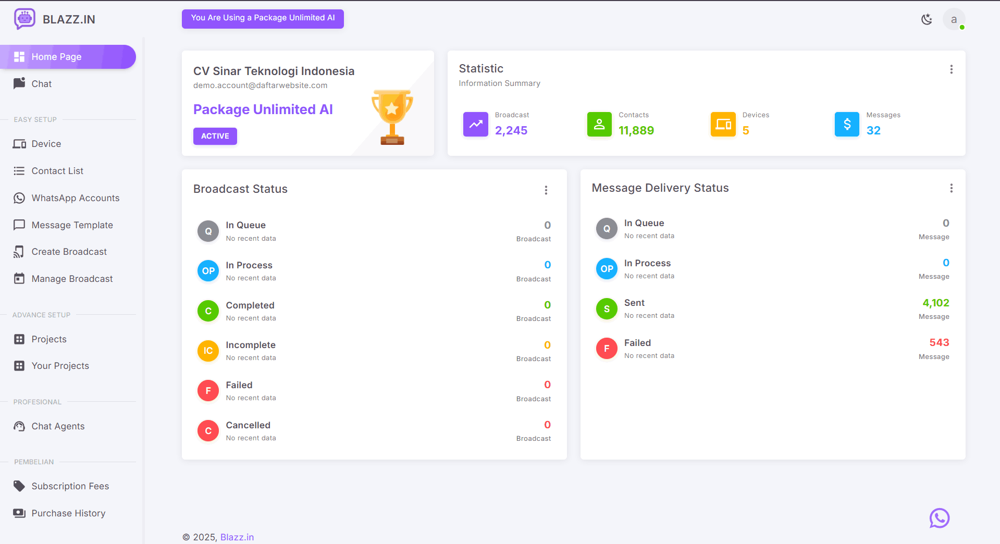
Task: Click the email demo.account@daftarwebsite.com
Action: pyautogui.click(x=261, y=85)
